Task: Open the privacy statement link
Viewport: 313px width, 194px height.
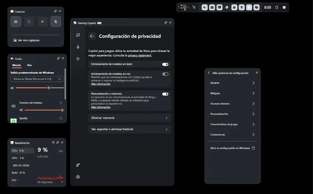Action: 139,56
